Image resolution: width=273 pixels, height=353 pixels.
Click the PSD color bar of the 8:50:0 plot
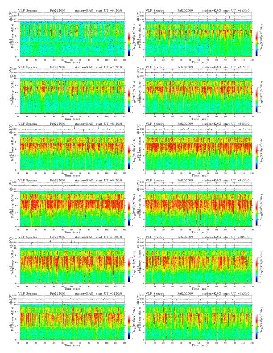pos(257,156)
